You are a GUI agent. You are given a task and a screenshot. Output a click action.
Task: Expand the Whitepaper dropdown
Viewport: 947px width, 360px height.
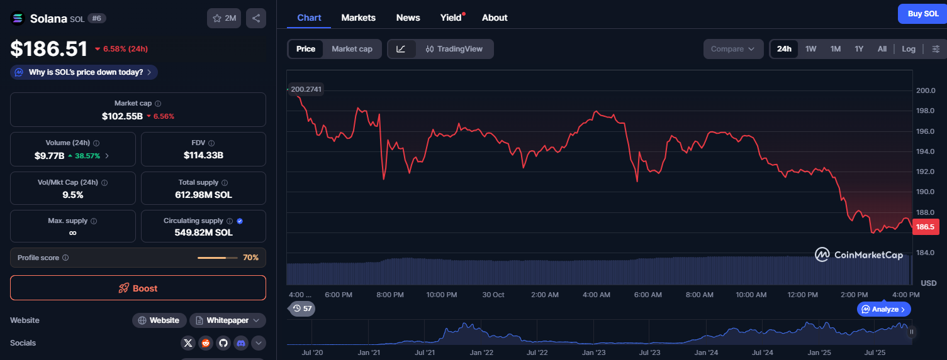click(x=227, y=320)
